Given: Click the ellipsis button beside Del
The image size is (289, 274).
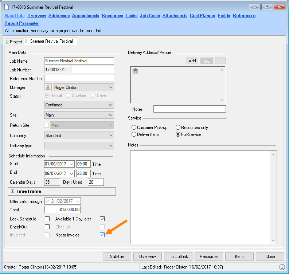Looking at the screenshot, I should coord(220,61).
